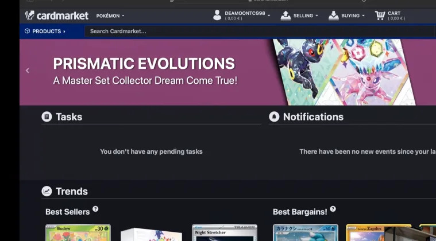436x241 pixels.
Task: Click 'You don't have any pending tasks' text
Action: (x=151, y=151)
